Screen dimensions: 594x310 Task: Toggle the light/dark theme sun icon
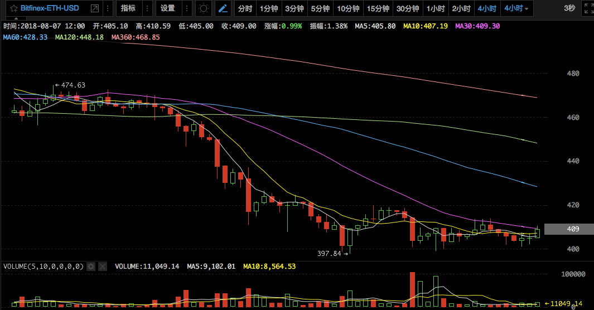tap(204, 8)
